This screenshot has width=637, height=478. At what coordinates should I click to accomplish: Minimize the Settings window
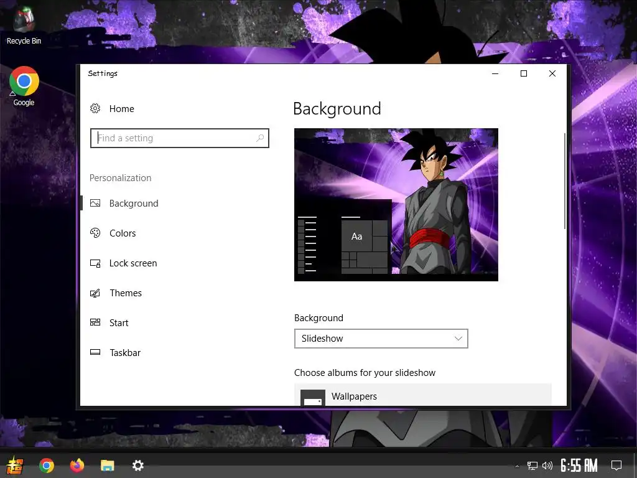pos(495,73)
